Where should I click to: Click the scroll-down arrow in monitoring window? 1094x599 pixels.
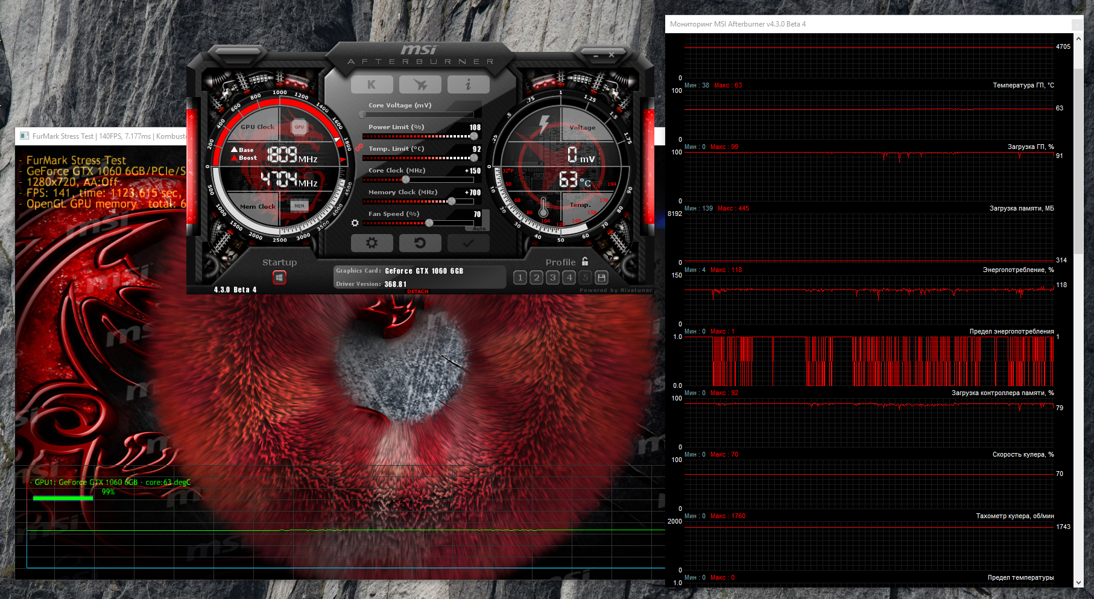1078,583
